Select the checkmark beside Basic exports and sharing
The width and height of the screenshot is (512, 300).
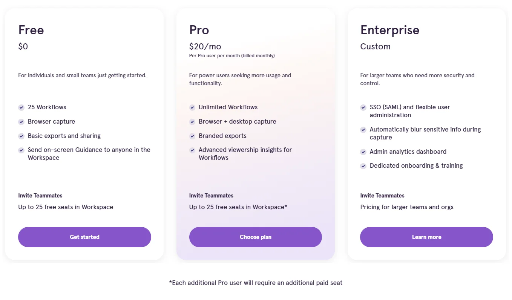21,136
